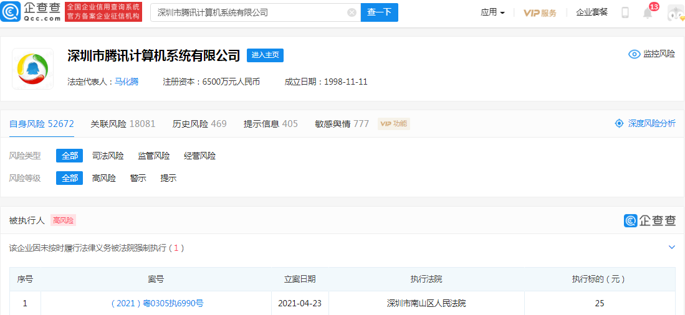Click 立案日期 cell 2021-04-23

point(300,303)
